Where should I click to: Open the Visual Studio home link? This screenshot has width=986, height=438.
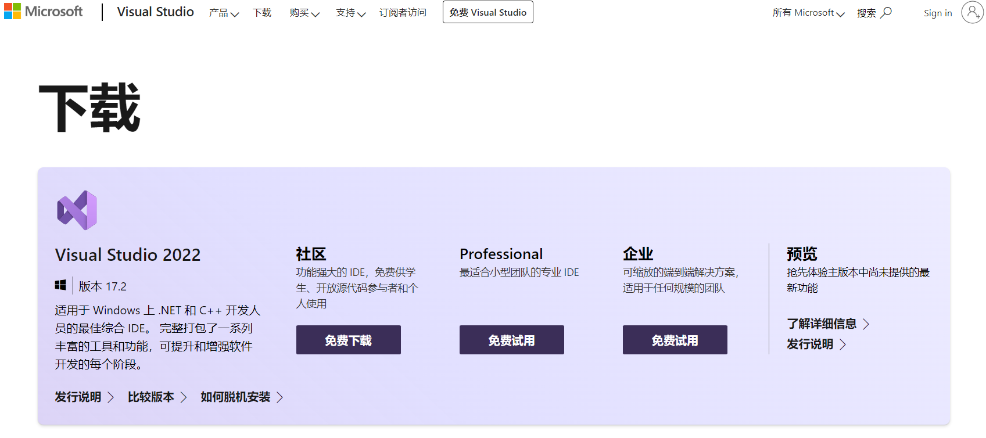(155, 12)
